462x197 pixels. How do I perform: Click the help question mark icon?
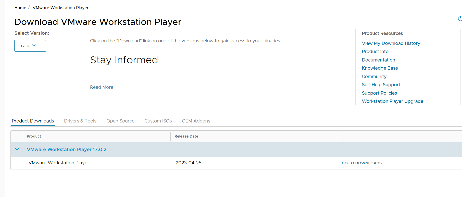coord(460,19)
